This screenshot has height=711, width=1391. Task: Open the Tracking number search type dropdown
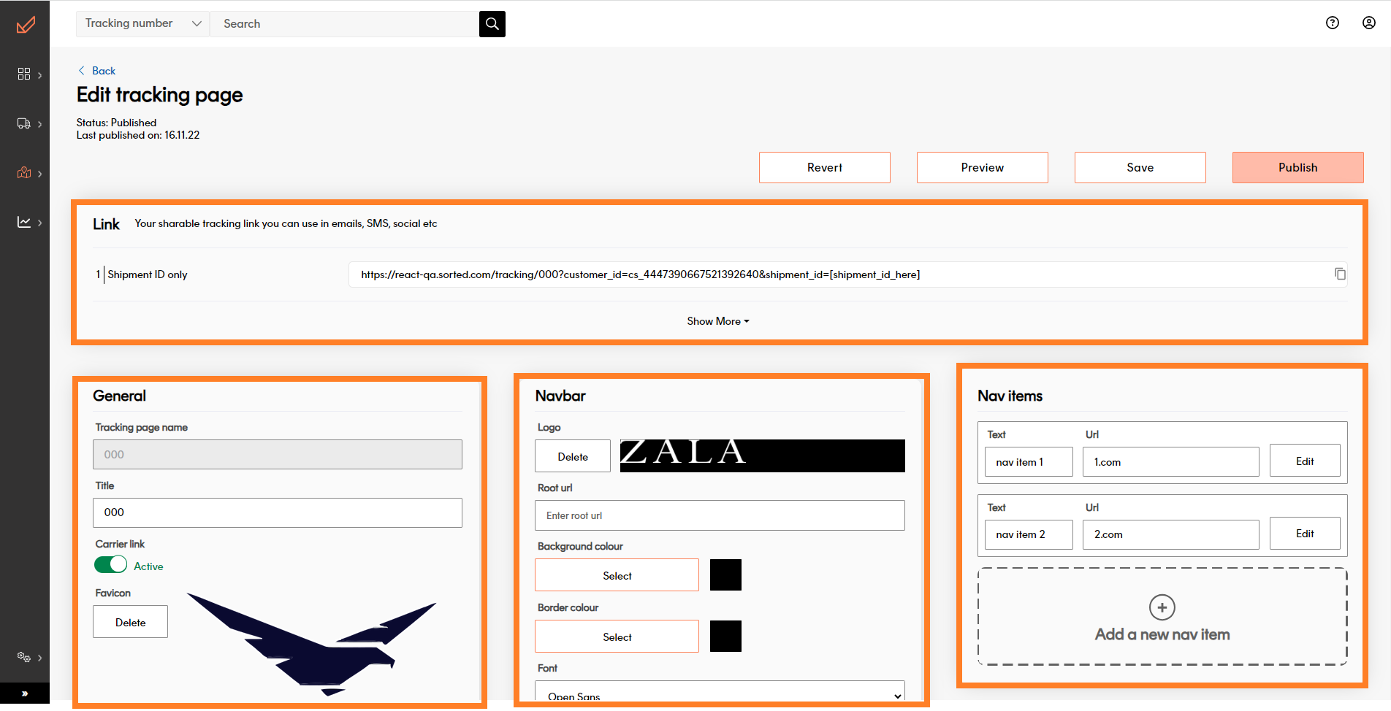[x=142, y=23]
